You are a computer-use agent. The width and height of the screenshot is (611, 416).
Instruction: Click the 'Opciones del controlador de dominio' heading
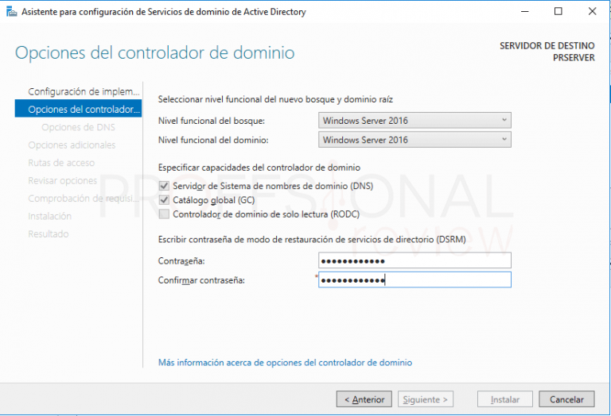click(154, 53)
